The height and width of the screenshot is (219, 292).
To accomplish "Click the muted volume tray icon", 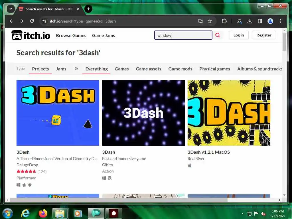I will pos(263,214).
